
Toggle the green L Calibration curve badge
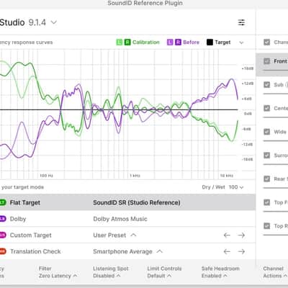point(120,42)
